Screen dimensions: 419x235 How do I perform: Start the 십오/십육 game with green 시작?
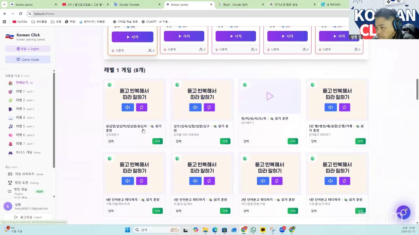pyautogui.click(x=225, y=141)
